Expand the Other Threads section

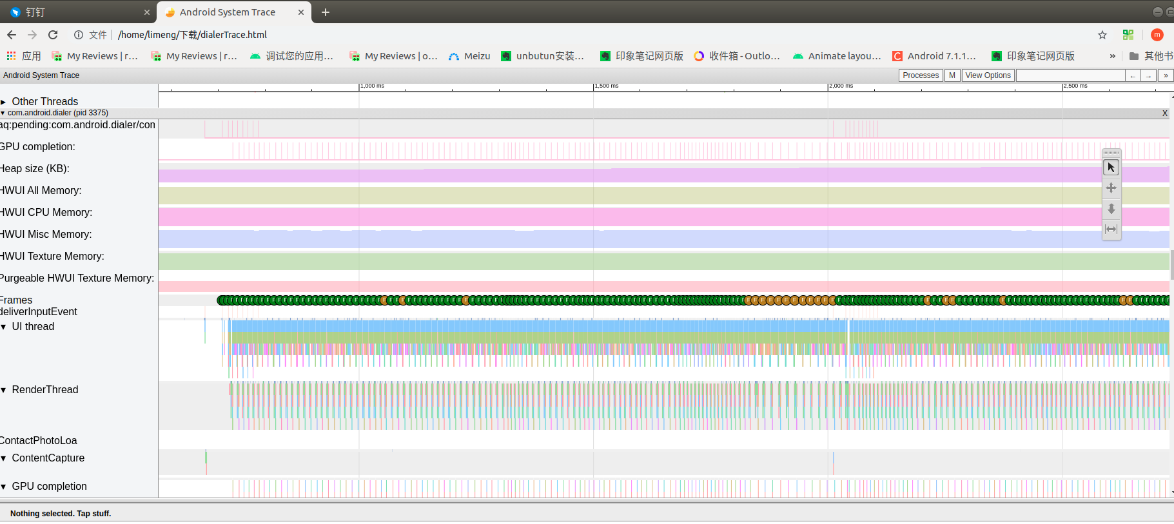[x=3, y=102]
